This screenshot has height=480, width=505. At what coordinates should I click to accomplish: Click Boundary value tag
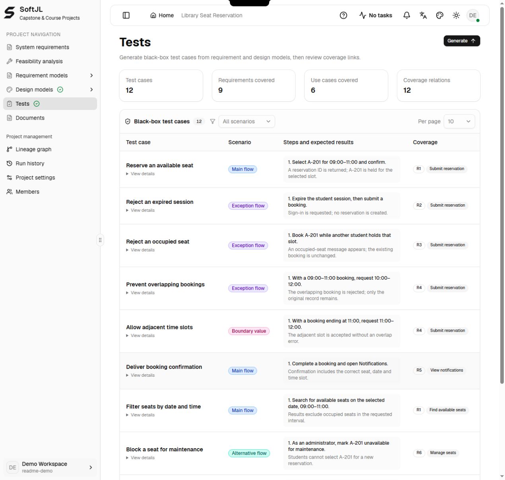click(x=249, y=331)
